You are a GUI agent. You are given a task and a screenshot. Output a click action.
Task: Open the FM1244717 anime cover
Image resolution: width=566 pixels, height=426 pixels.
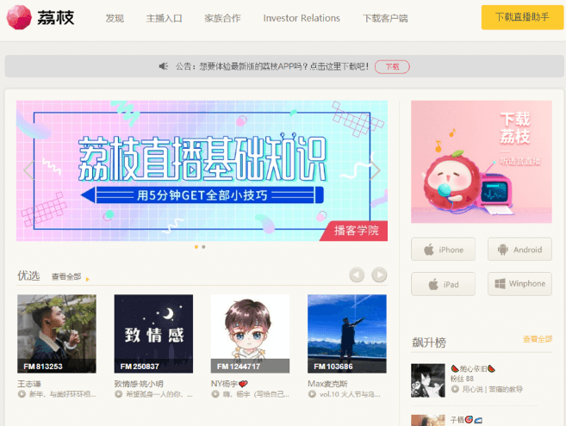point(250,334)
